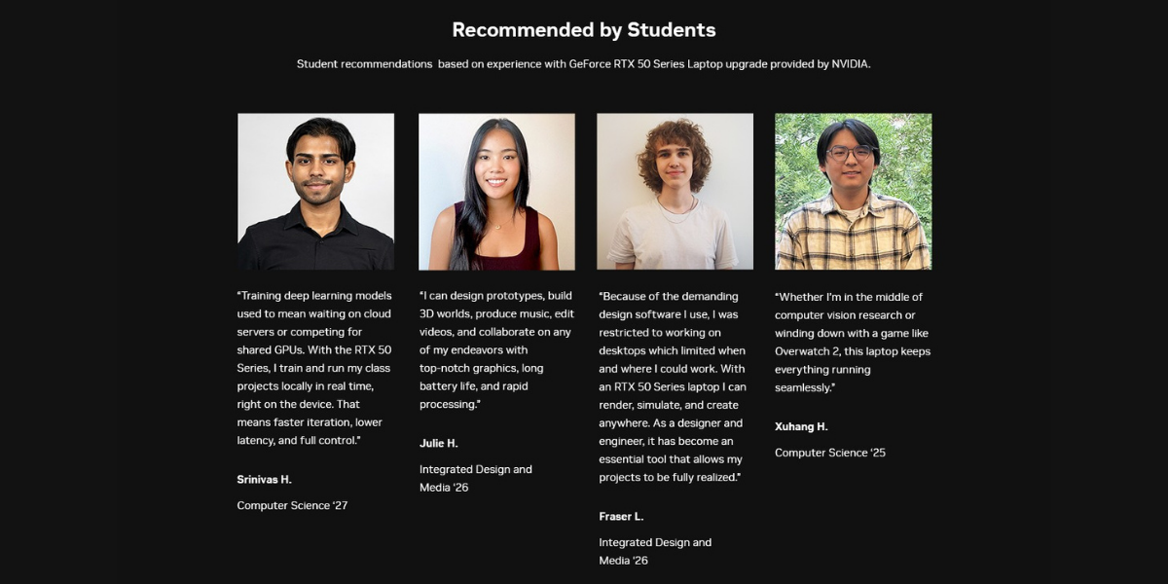Click Fraser's 'Integrated Design and Media '26' text
This screenshot has width=1168, height=584.
(654, 551)
